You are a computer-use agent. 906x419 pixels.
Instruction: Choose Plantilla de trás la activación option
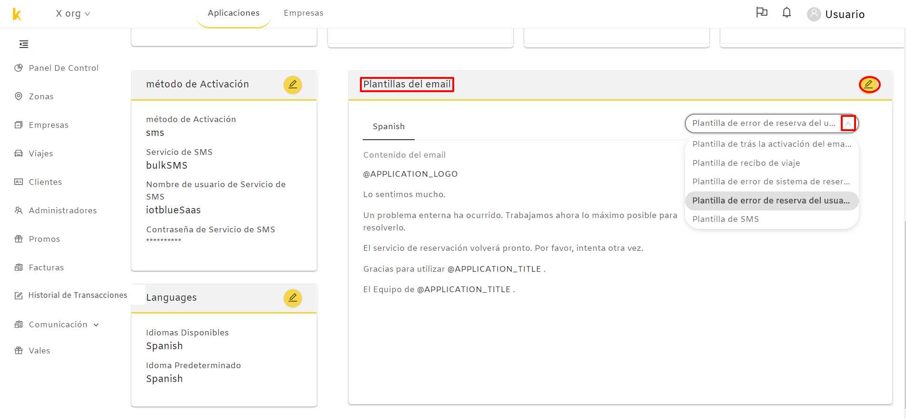[x=772, y=144]
